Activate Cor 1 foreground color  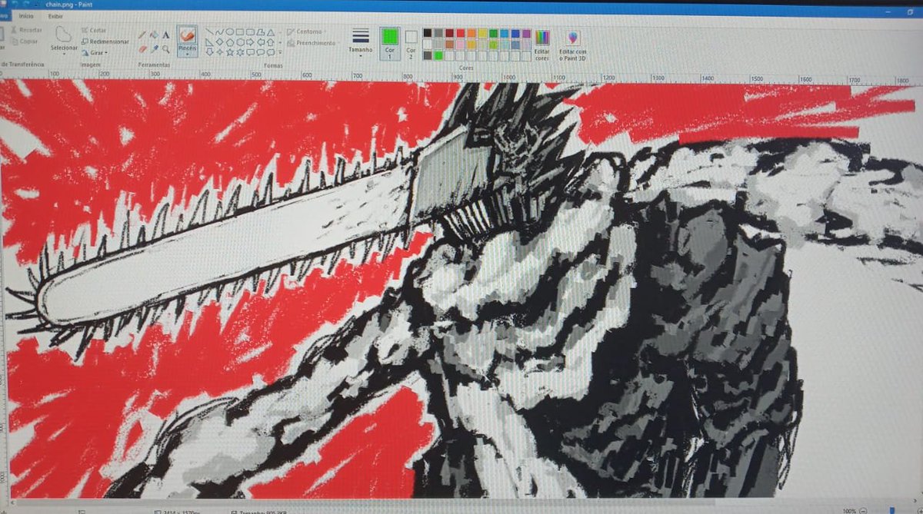coord(390,44)
